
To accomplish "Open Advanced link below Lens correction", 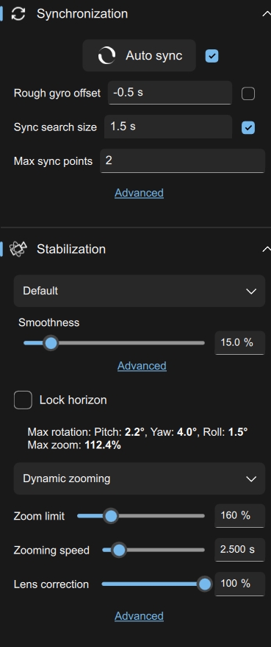I will click(x=140, y=615).
